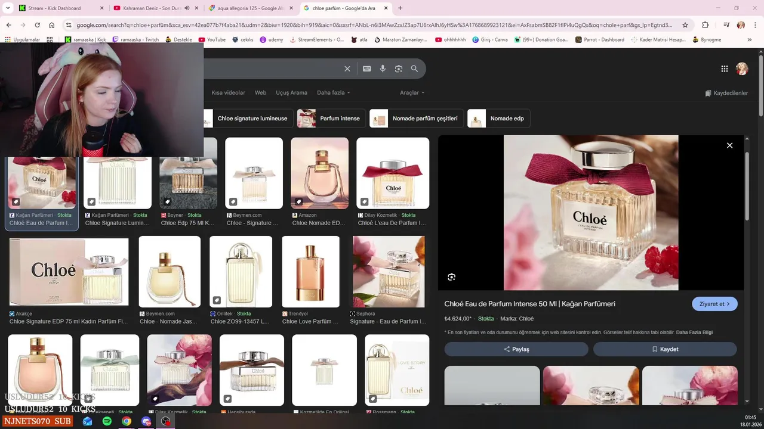Click the large Chloé bottle preview image
Viewport: 764px width, 429px height.
coord(591,213)
